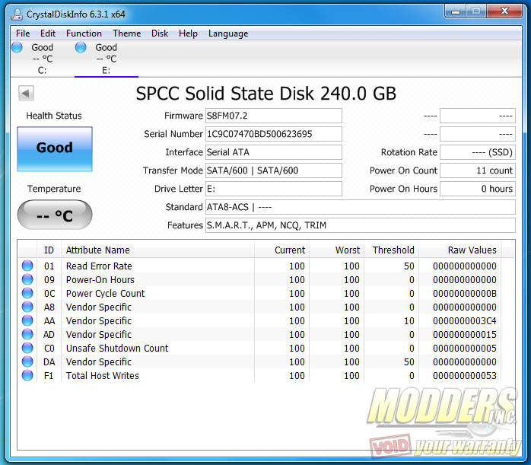Screen dimensions: 531x465
Task: Click the previous disk arrow button
Action: pos(26,93)
